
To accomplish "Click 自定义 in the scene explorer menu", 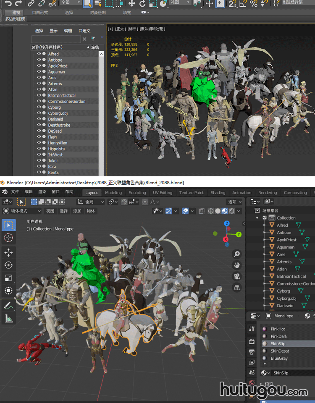I will coord(84,31).
